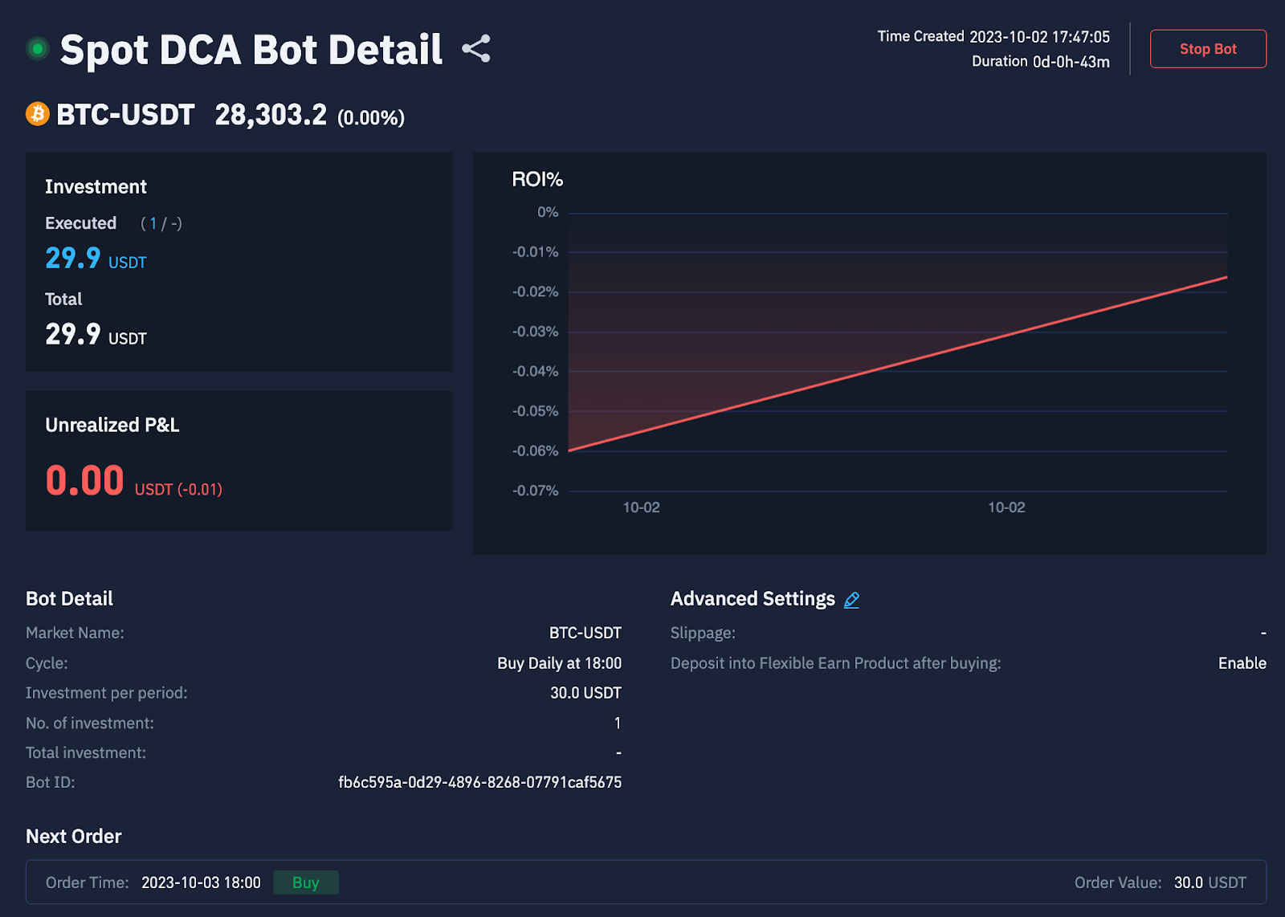Screen dimensions: 1285x917
Task: Click the Executed amount 29.9 USDT in blue
Action: [96, 259]
